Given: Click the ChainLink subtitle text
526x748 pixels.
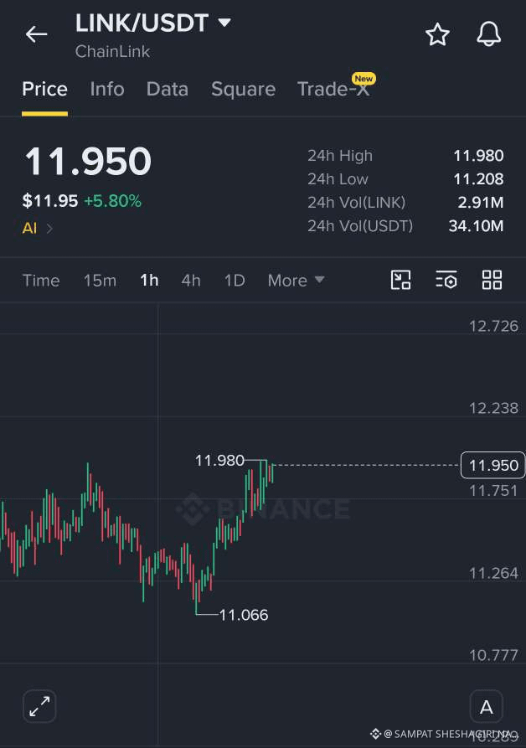Looking at the screenshot, I should tap(112, 52).
